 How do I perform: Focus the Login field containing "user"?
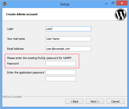pos(68,29)
